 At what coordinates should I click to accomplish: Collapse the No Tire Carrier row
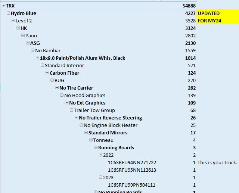click(x=57, y=88)
